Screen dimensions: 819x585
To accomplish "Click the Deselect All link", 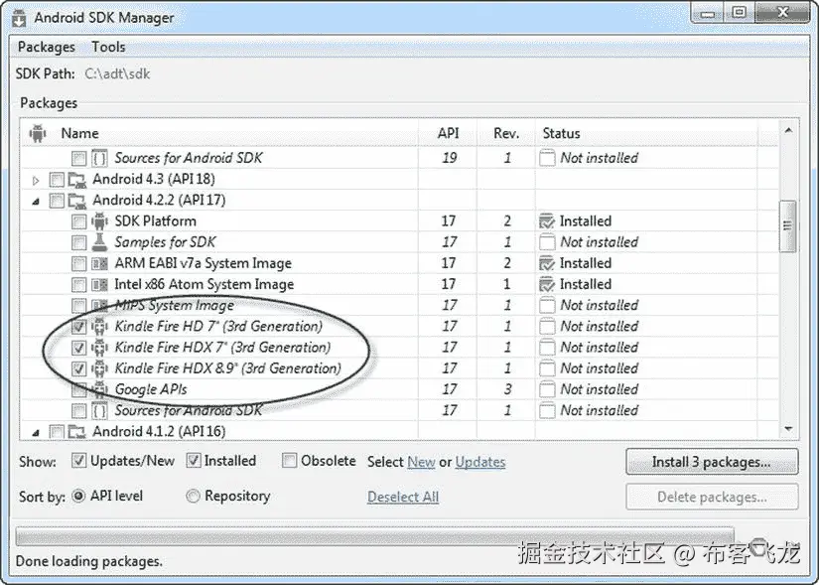I will (x=403, y=498).
